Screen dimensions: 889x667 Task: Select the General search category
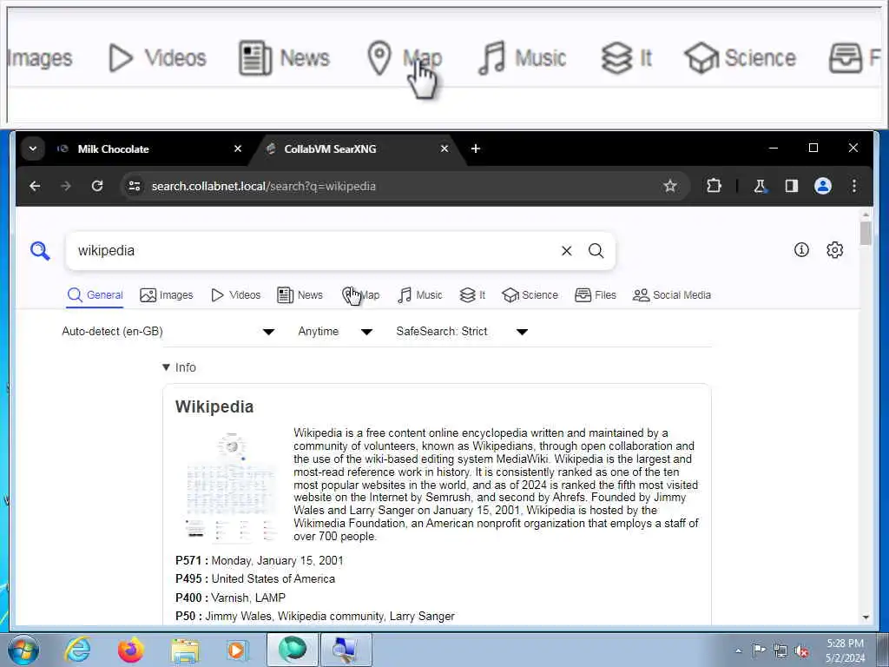(95, 295)
